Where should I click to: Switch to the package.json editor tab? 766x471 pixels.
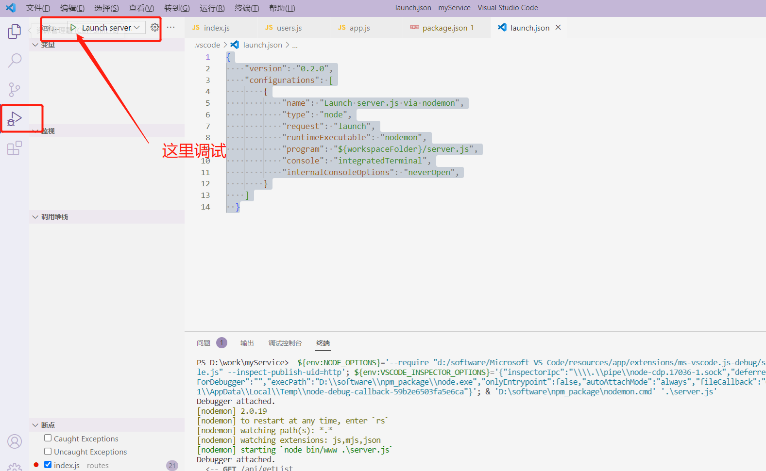point(447,28)
